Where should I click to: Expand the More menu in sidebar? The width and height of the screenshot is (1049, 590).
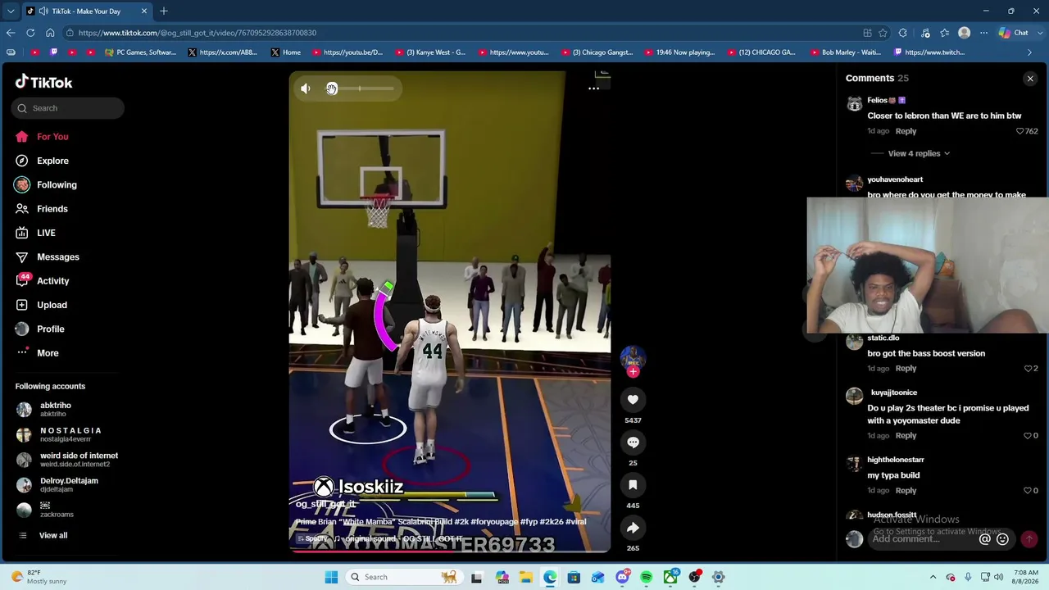37,353
